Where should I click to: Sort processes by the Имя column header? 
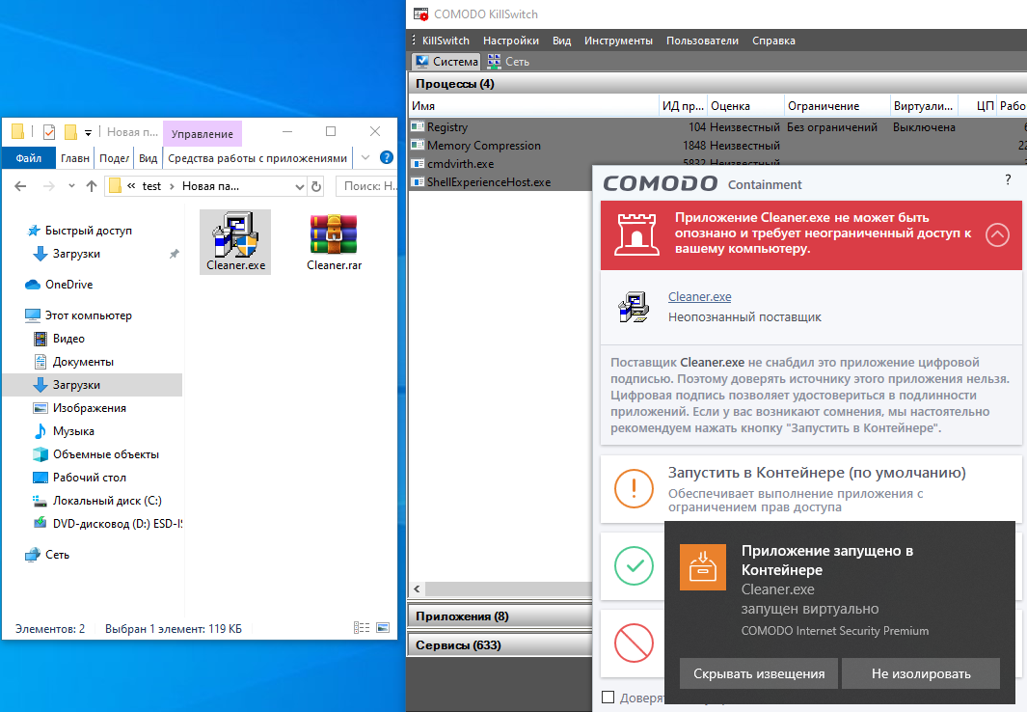(533, 105)
